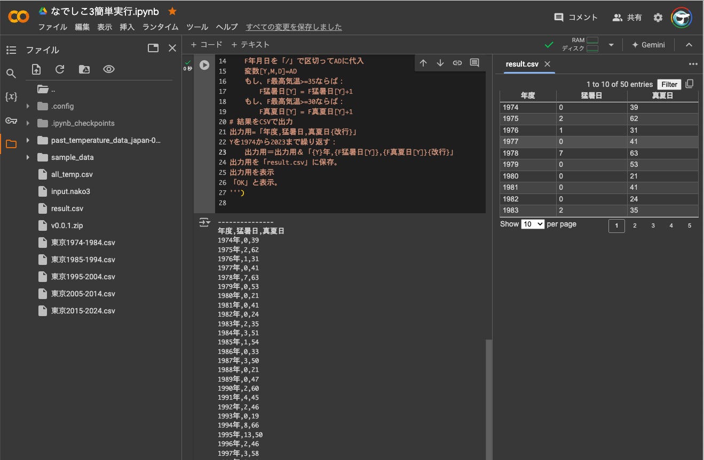Sort by the 猛暑日 column header
The width and height of the screenshot is (704, 460).
[591, 96]
